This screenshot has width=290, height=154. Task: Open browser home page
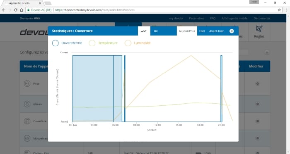point(22,10)
